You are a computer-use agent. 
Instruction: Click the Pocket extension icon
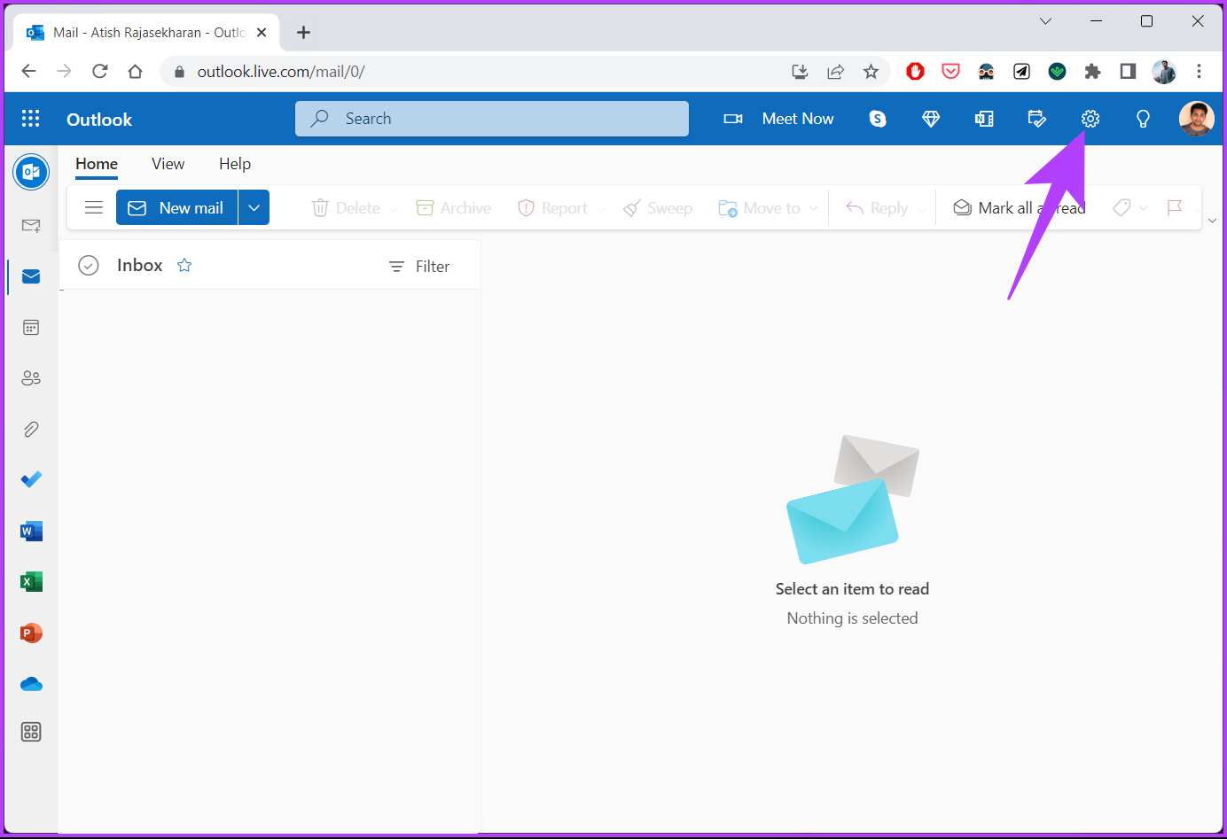coord(950,72)
